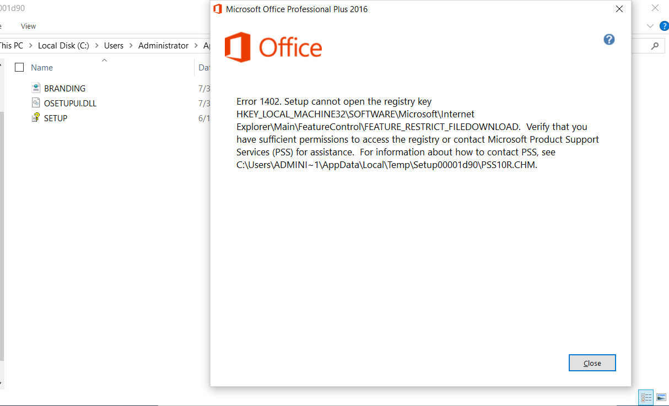Check the select-all files checkbox
The image size is (669, 406).
19,67
